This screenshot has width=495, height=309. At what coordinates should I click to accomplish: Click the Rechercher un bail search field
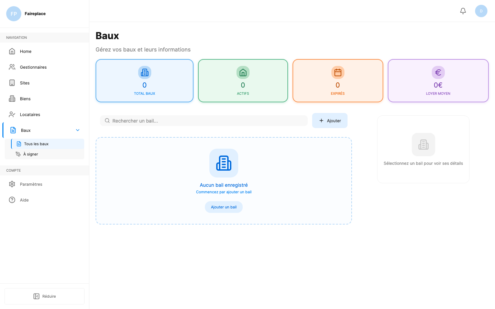203,121
